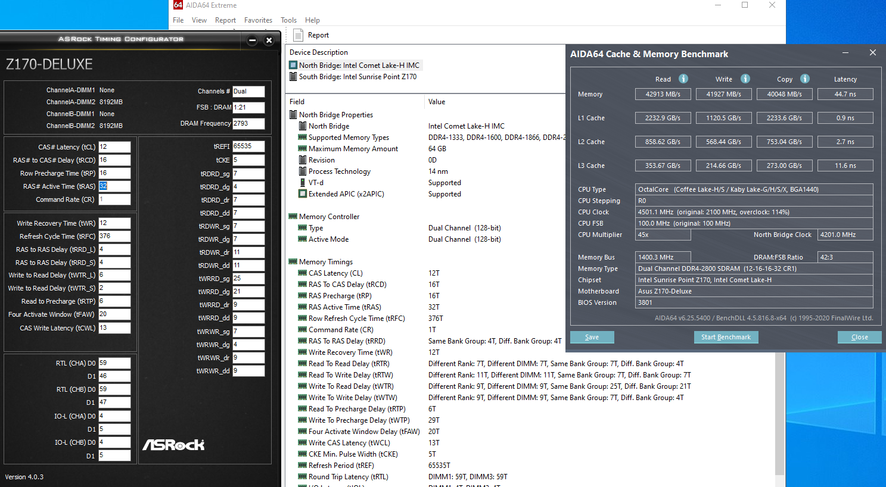Click the Command Rate (CR) field in ASRock
The width and height of the screenshot is (886, 487).
click(x=114, y=199)
